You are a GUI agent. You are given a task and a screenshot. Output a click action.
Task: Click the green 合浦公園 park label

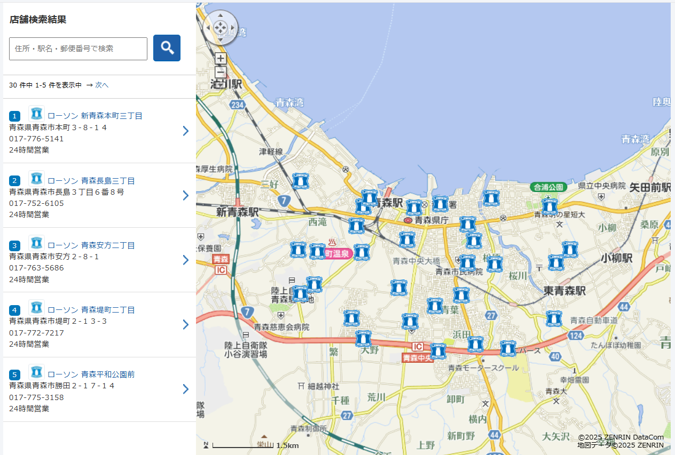pos(548,187)
